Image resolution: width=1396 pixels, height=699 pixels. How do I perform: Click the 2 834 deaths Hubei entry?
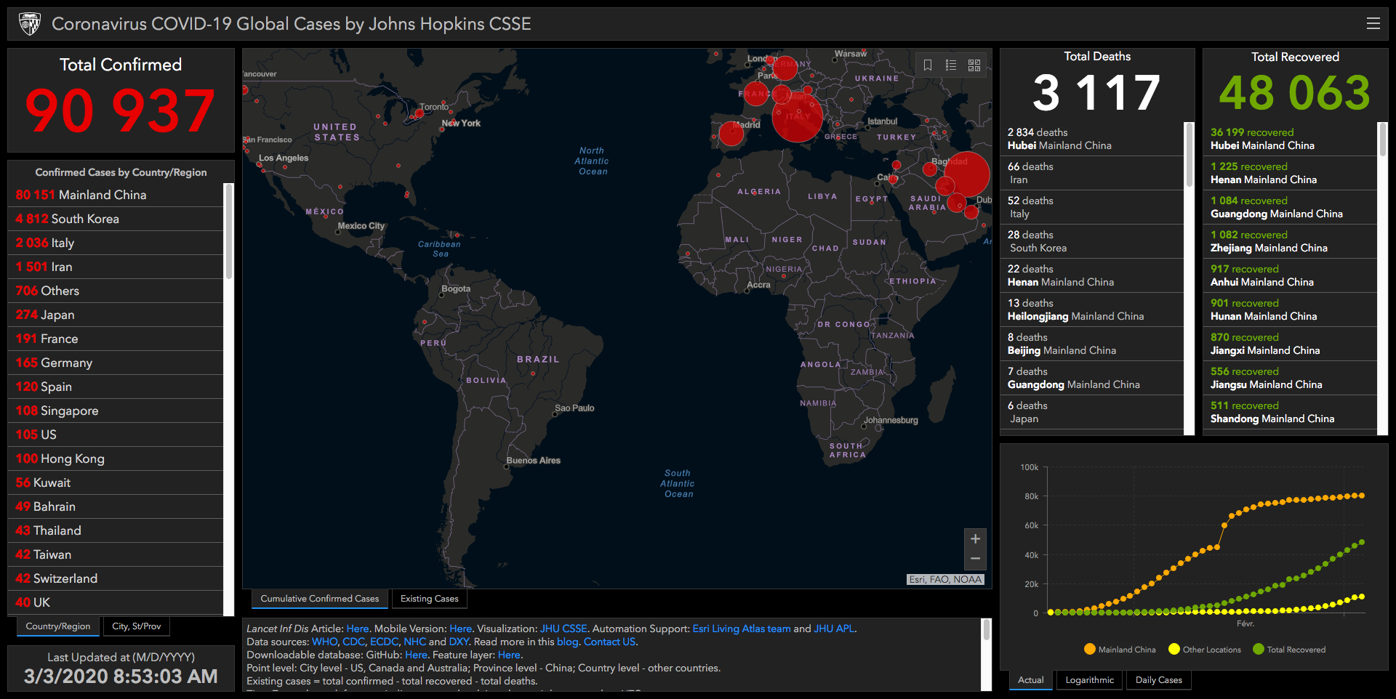click(1092, 139)
